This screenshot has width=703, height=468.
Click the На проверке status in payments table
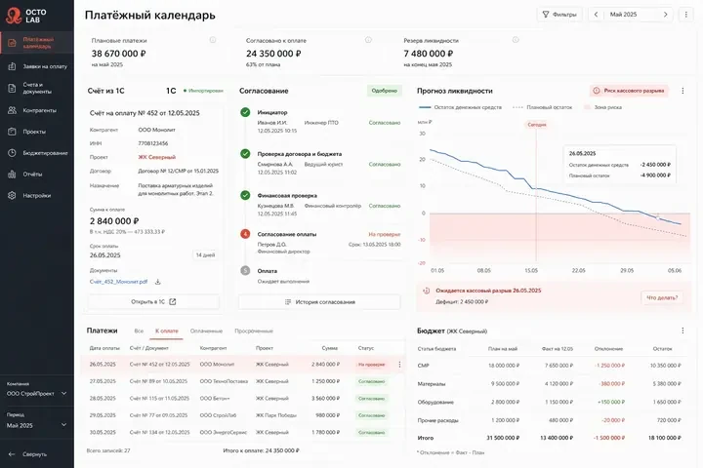coord(372,365)
